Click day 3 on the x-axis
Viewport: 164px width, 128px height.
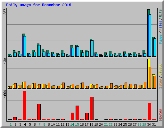(x=20, y=124)
